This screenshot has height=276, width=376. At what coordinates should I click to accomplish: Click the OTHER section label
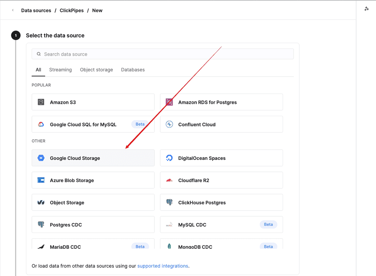click(38, 141)
